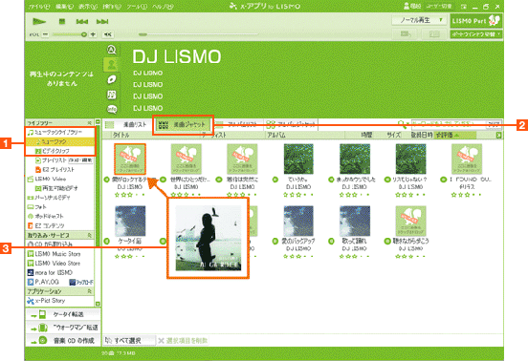This screenshot has height=361, width=528.
Task: Click the ケータイ転送 transfer button
Action: tap(63, 314)
